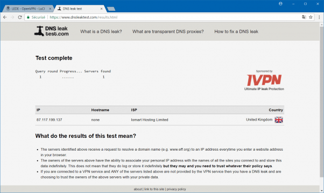
Task: Go to 'How to fix a DNS leak'
Action: (236, 32)
